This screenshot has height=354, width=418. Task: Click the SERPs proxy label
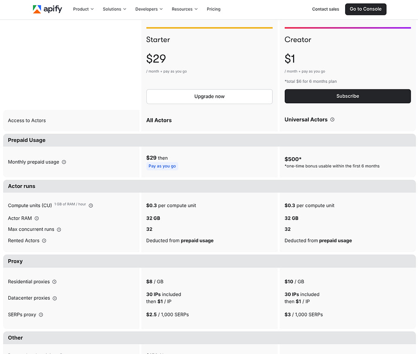[22, 315]
